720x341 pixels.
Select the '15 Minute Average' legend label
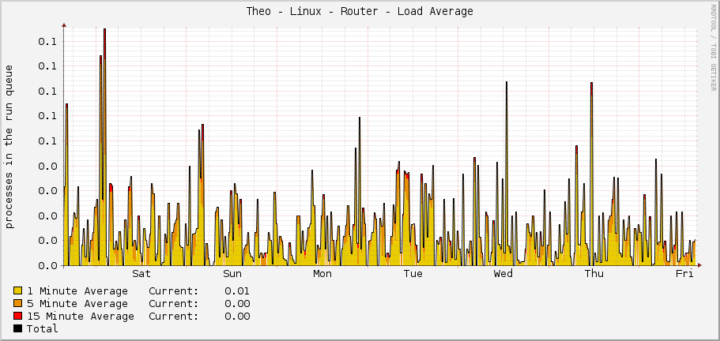[x=81, y=317]
